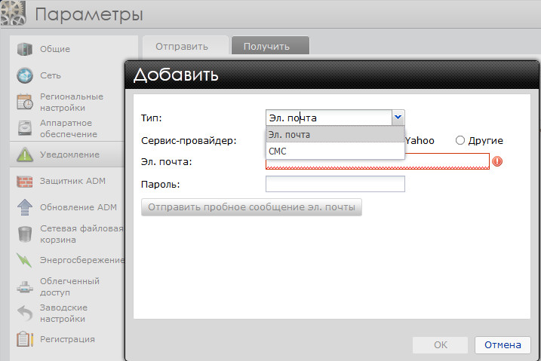Click the Network globe icon
The height and width of the screenshot is (361, 541).
[x=25, y=75]
